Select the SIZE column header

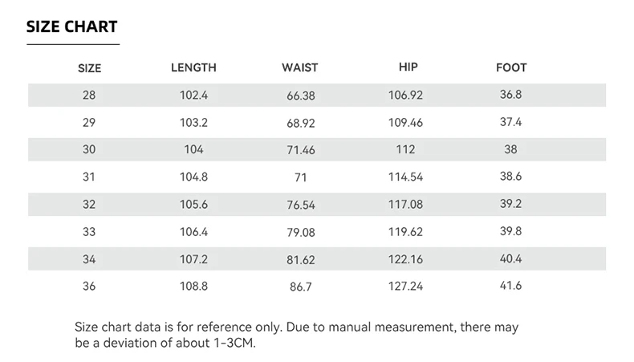point(89,68)
